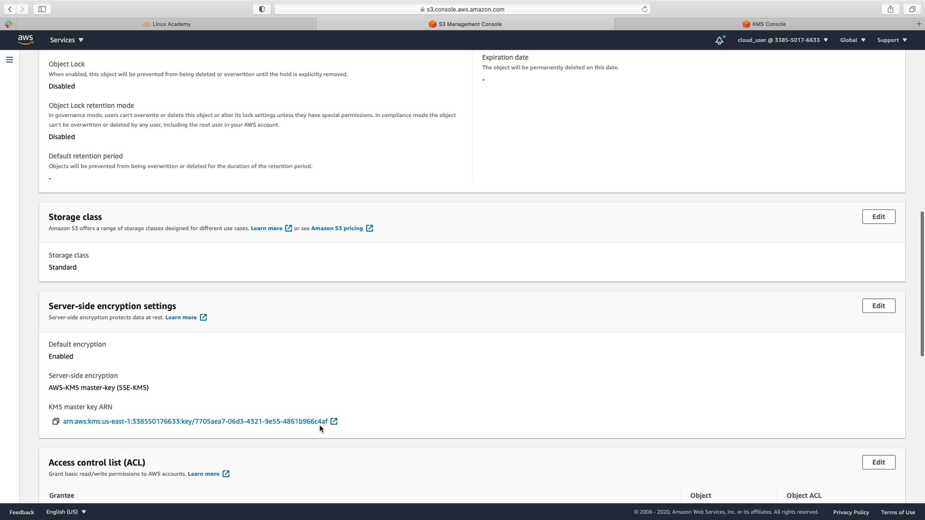Image resolution: width=925 pixels, height=520 pixels.
Task: Click the page vertical scrollbar
Action: [922, 283]
